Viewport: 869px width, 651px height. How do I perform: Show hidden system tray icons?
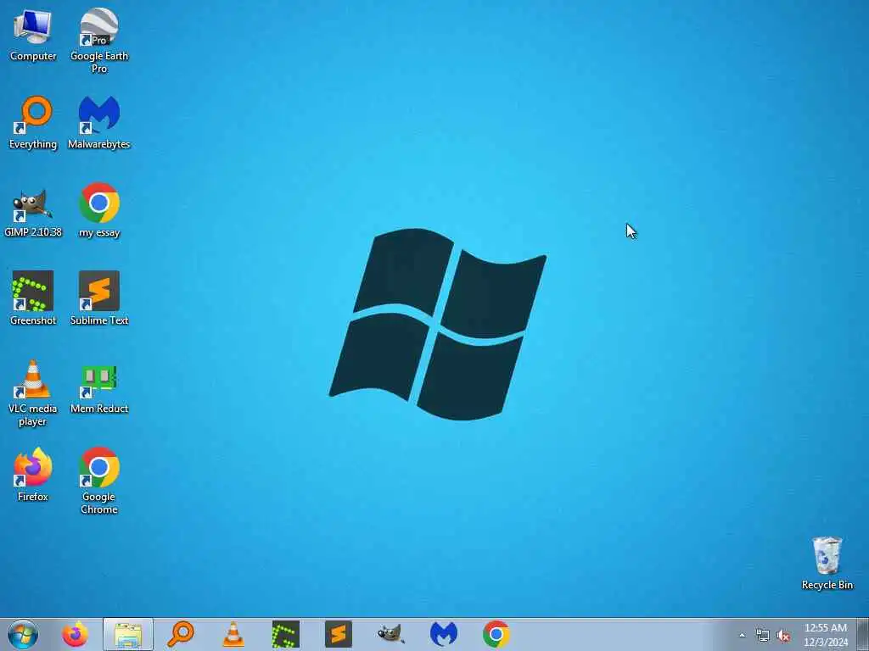pos(742,636)
